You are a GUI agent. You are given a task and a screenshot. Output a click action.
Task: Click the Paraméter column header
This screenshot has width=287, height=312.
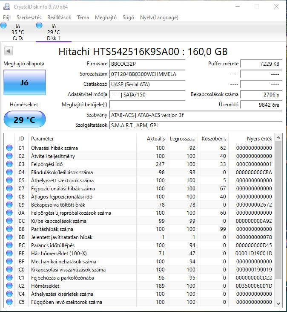82,139
